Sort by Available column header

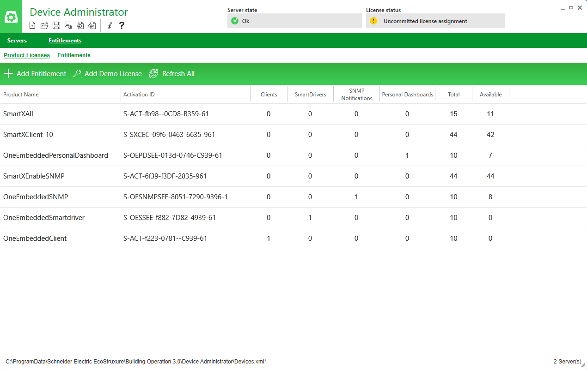point(491,95)
